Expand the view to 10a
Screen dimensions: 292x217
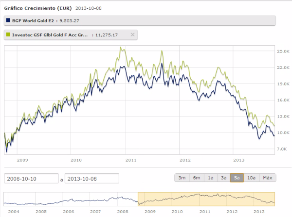coord(252,178)
